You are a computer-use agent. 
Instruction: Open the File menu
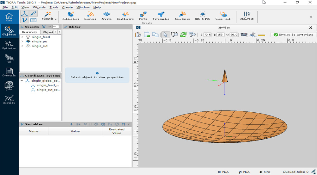point(5,7)
